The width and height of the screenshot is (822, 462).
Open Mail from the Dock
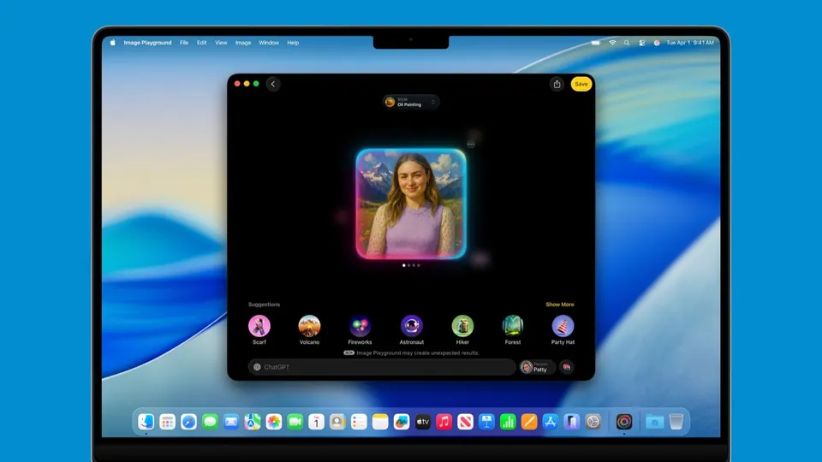tap(231, 422)
